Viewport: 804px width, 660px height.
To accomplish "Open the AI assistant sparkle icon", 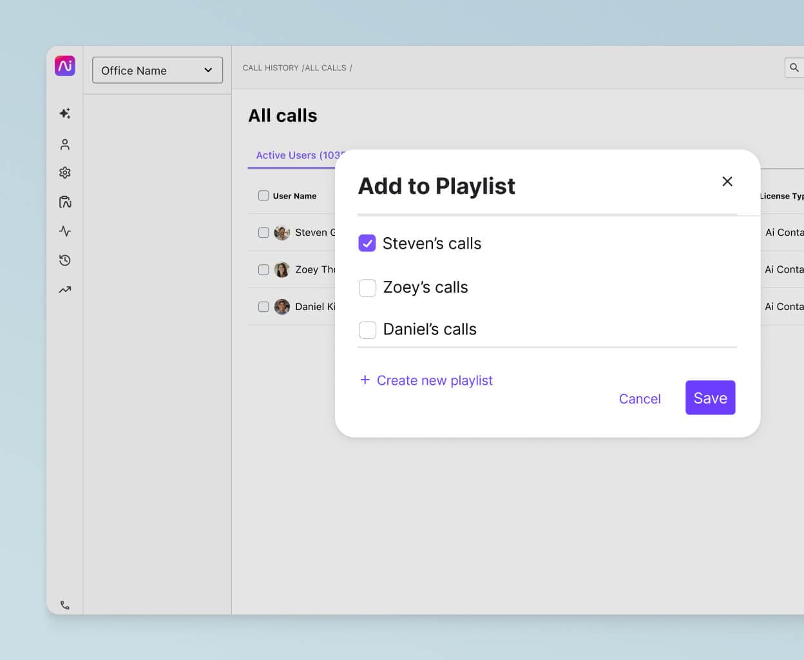I will (x=64, y=113).
